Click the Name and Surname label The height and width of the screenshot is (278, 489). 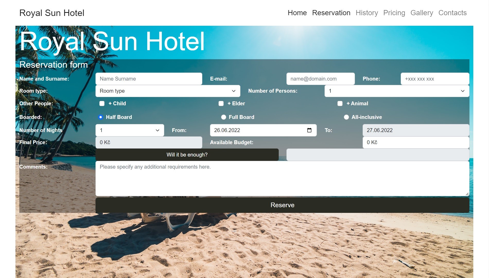coord(44,79)
